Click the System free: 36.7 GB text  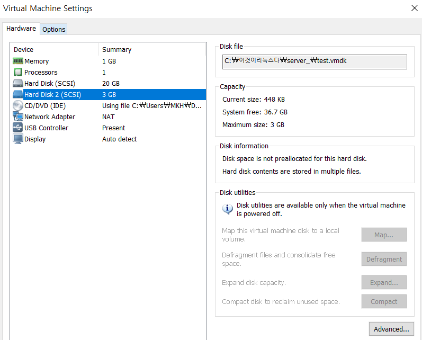click(255, 112)
